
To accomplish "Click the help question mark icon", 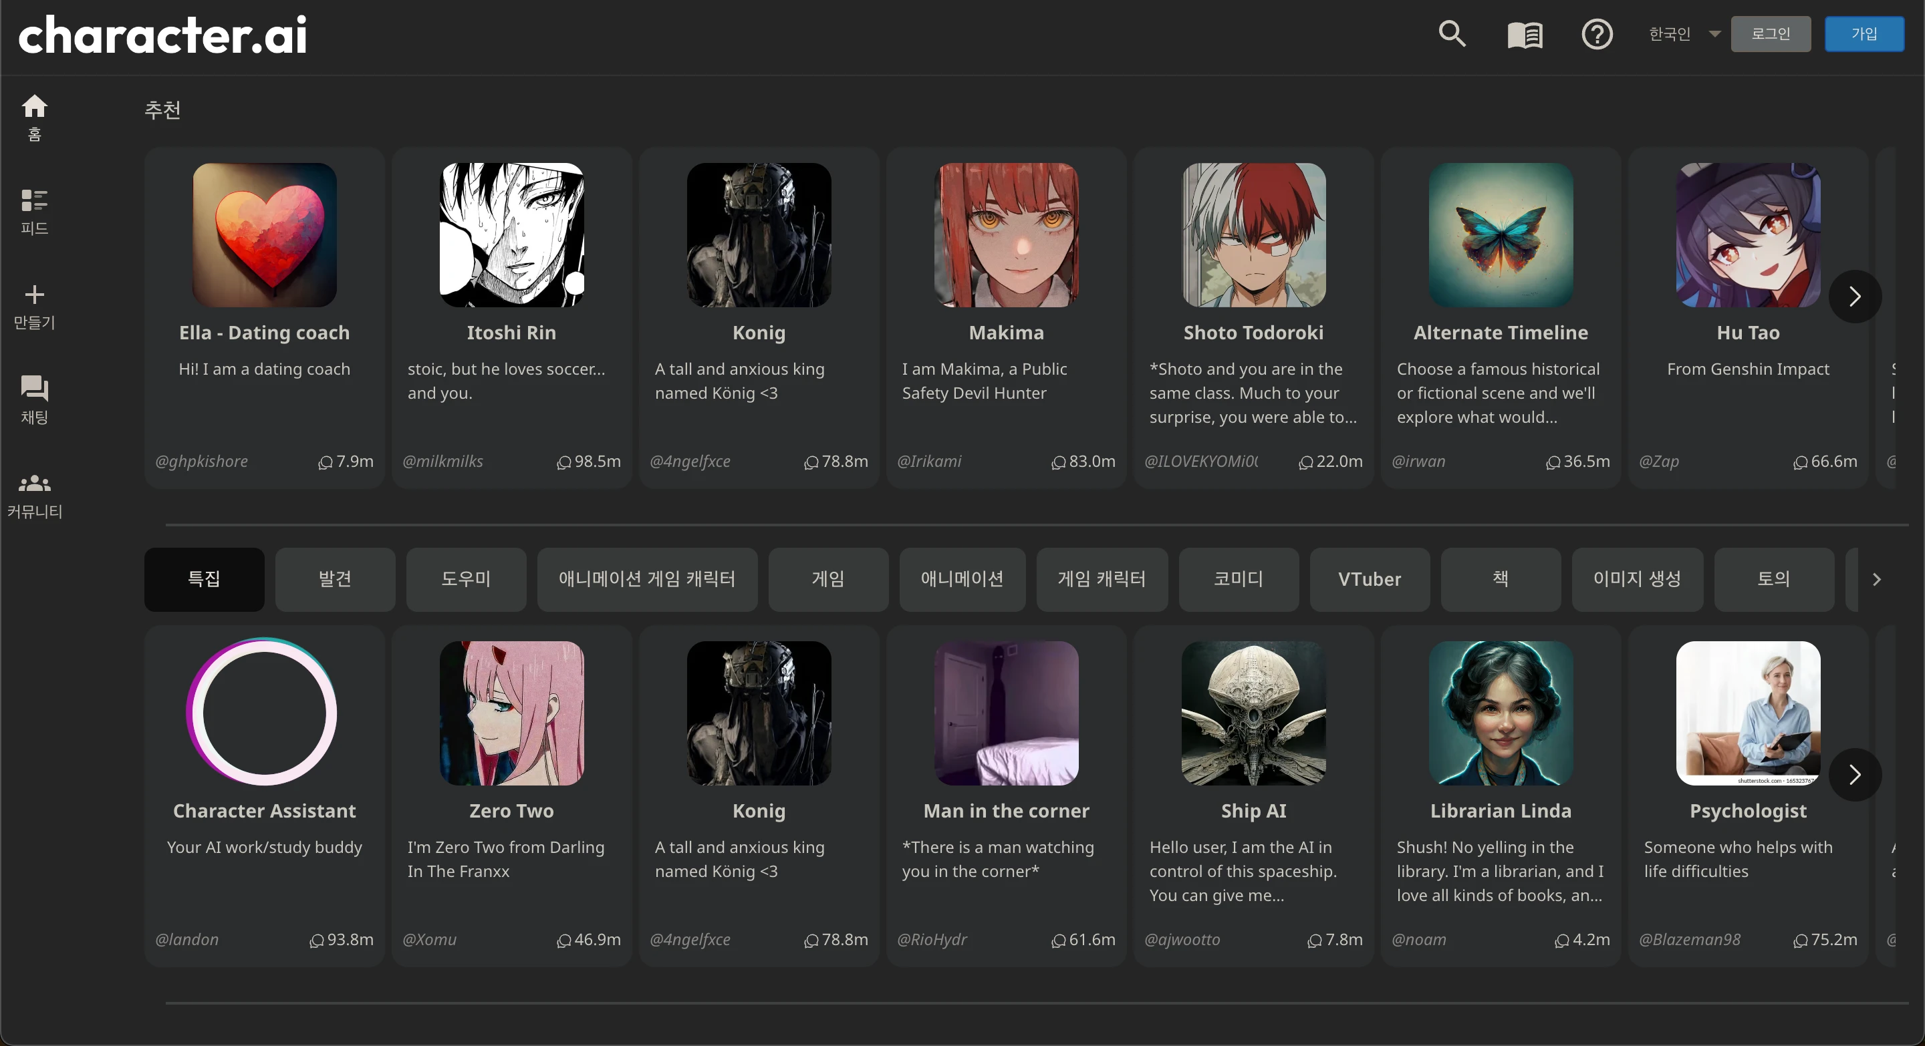I will [x=1597, y=34].
